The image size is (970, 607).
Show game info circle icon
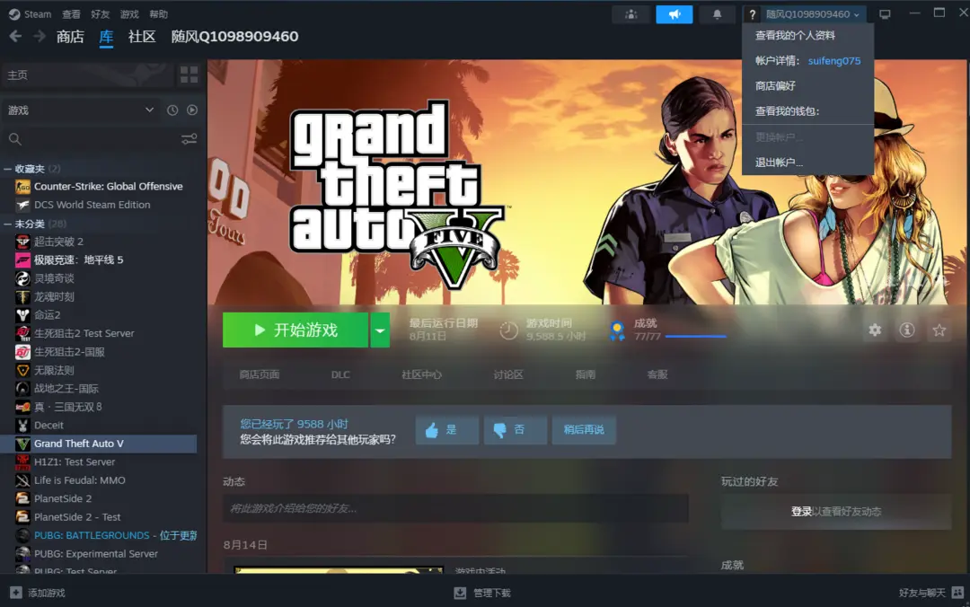click(907, 330)
